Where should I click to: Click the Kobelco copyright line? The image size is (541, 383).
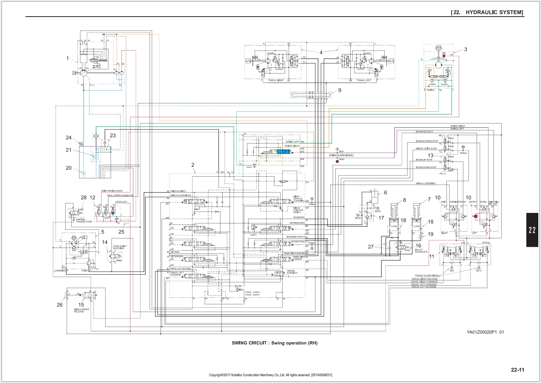pos(270,375)
